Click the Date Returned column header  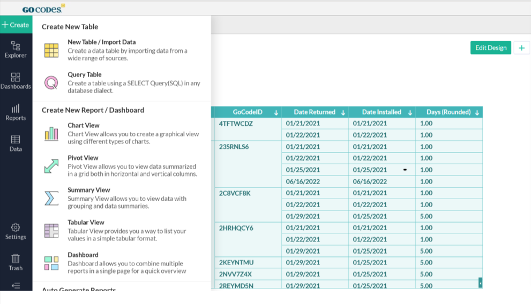point(315,112)
